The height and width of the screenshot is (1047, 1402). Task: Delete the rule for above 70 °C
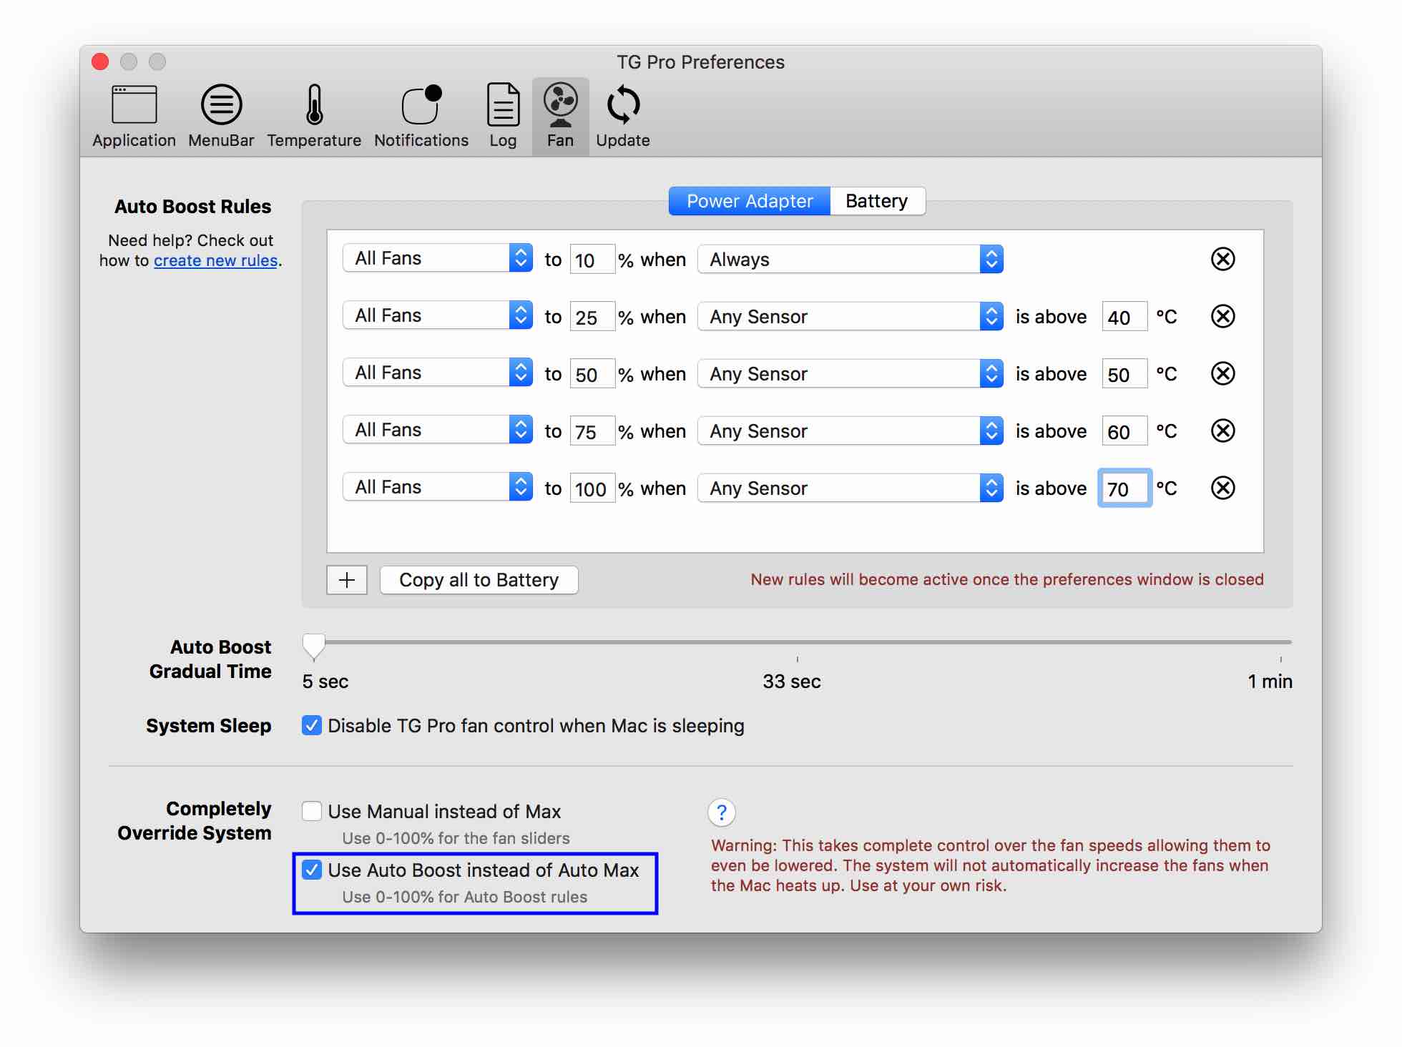1222,488
